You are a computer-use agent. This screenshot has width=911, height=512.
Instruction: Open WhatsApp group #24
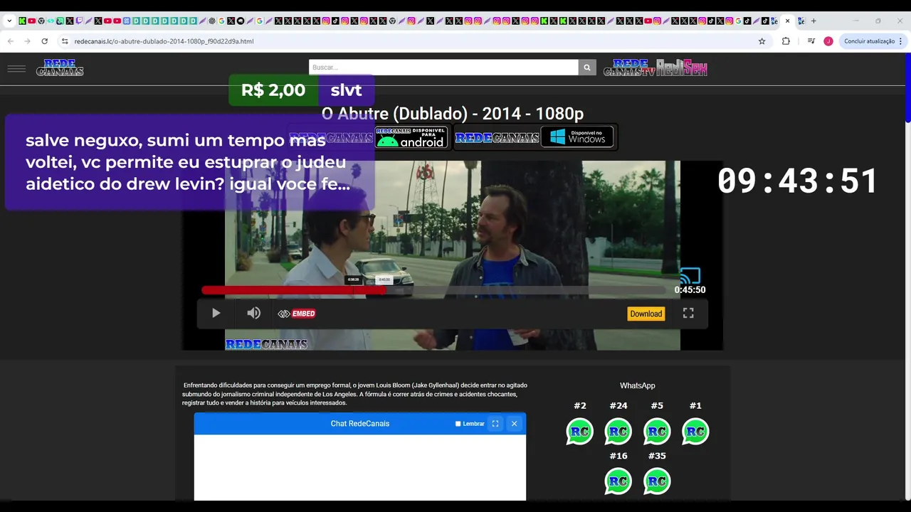click(618, 431)
